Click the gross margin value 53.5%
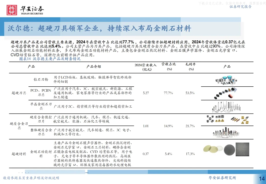Screen dimensions: 266x184 [x=190, y=93]
